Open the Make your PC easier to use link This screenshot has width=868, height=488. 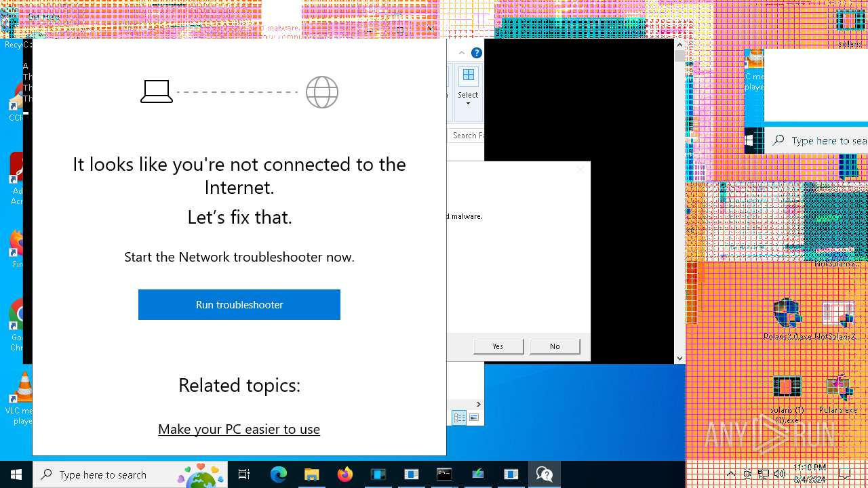click(x=239, y=429)
